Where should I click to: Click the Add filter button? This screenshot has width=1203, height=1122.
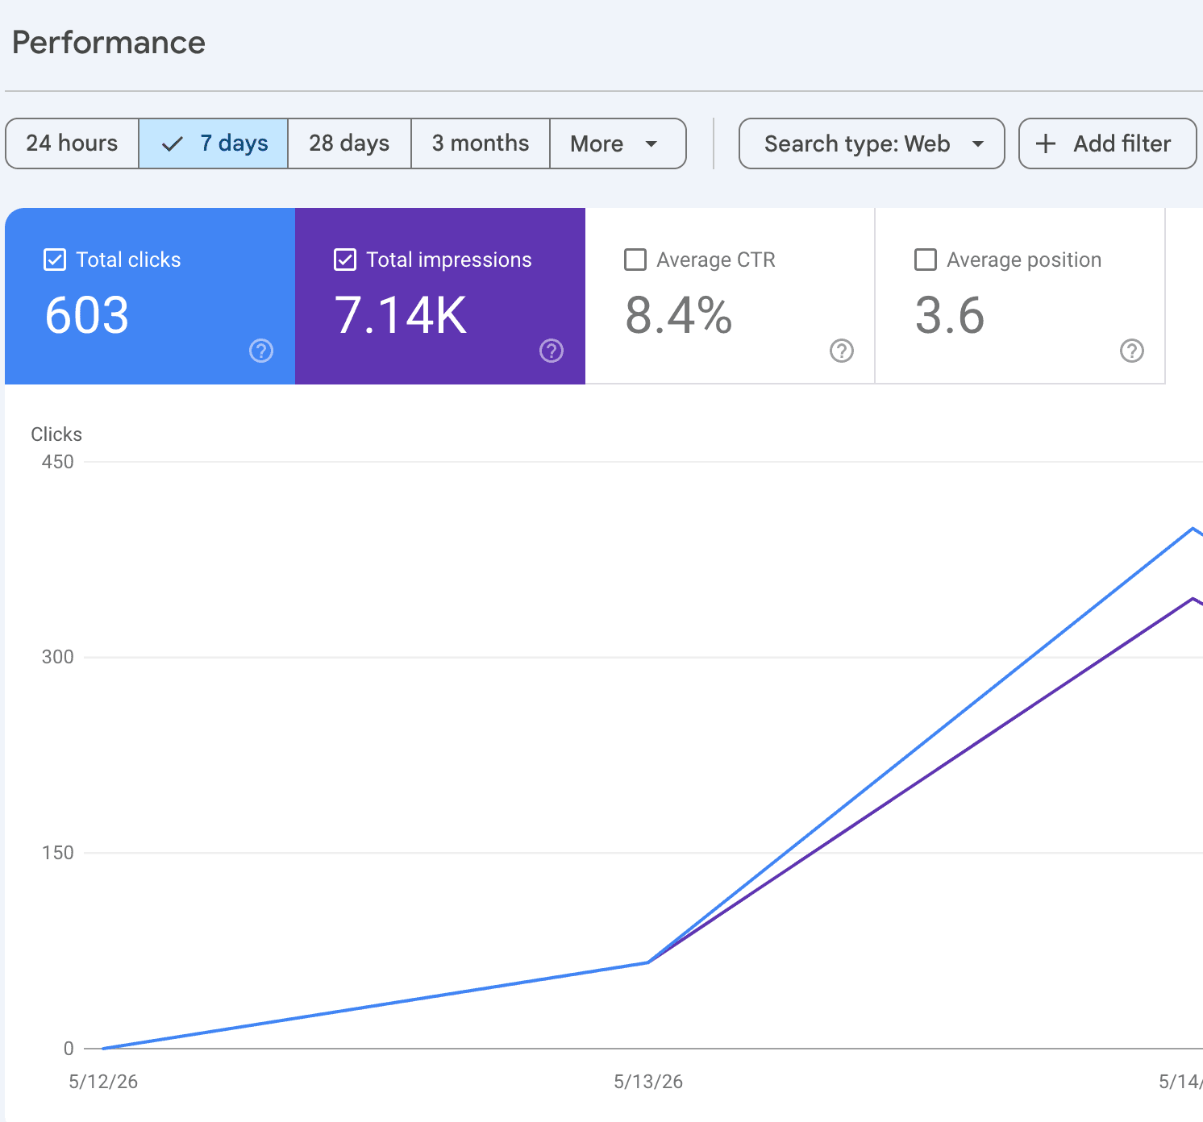coord(1107,143)
